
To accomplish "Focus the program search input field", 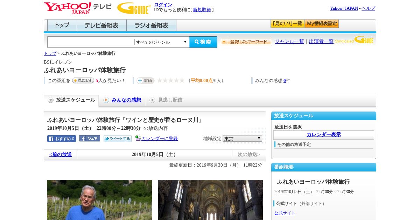I will point(91,42).
